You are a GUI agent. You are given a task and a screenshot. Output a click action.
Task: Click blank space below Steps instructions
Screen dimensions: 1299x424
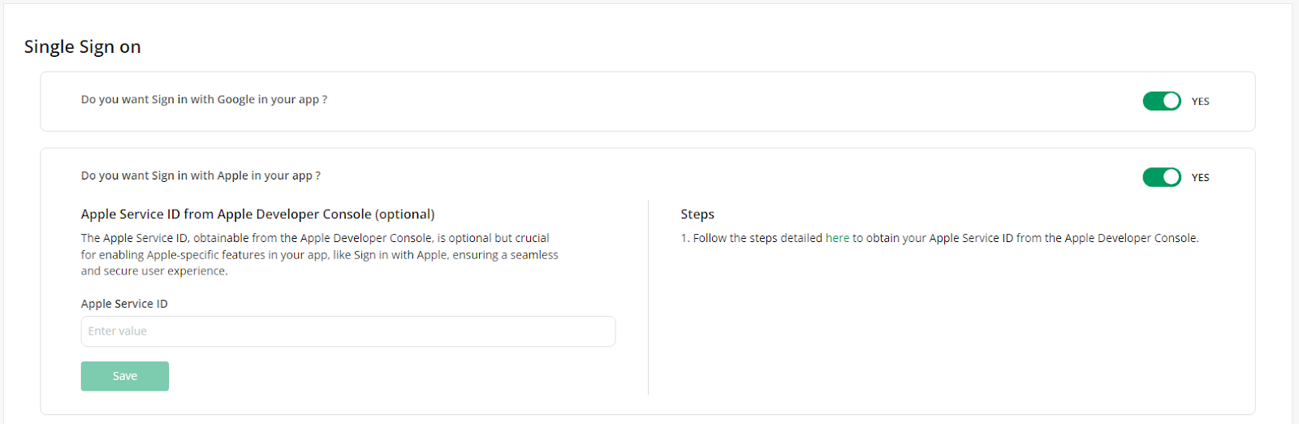[950, 325]
